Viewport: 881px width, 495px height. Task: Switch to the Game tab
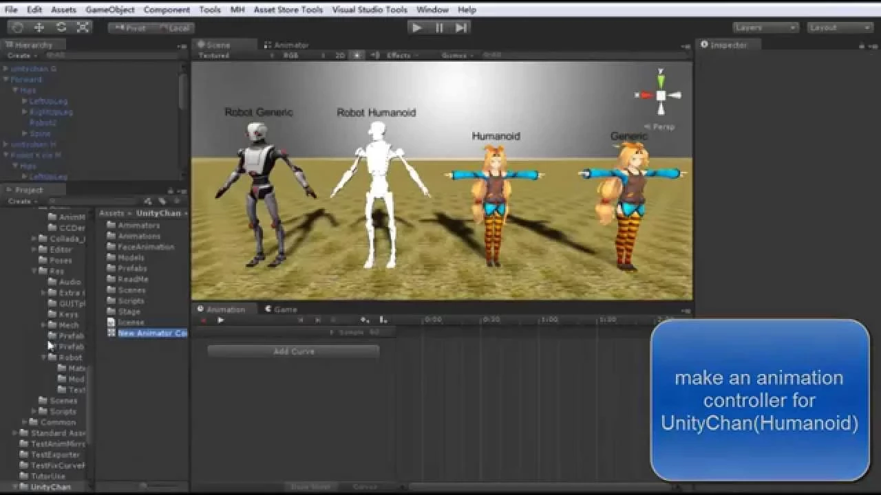281,309
